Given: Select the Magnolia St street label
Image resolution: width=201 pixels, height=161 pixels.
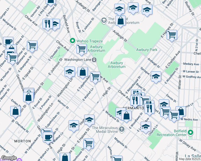Looking at the screenshot, I should tap(121, 143).
